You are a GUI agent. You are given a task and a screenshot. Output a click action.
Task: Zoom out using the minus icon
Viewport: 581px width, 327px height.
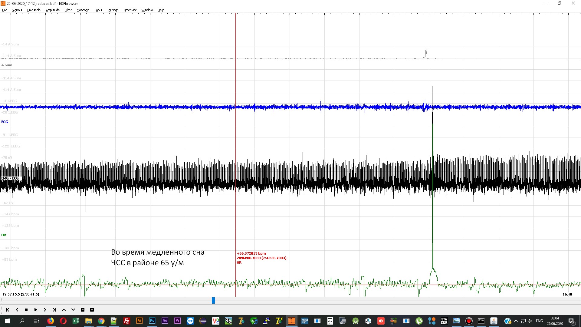[x=83, y=310]
